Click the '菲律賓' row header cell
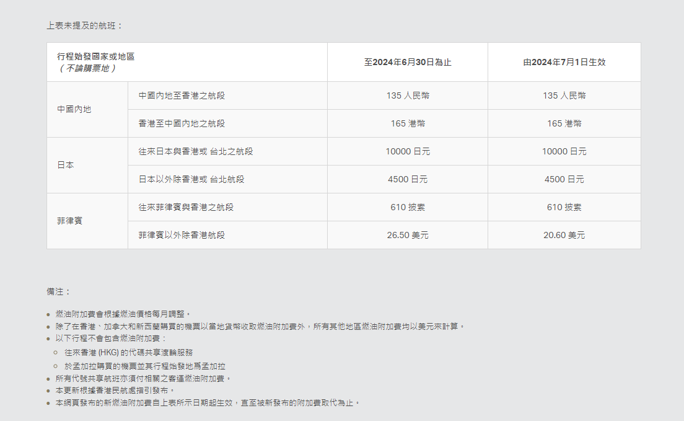The height and width of the screenshot is (421, 684). (70, 221)
